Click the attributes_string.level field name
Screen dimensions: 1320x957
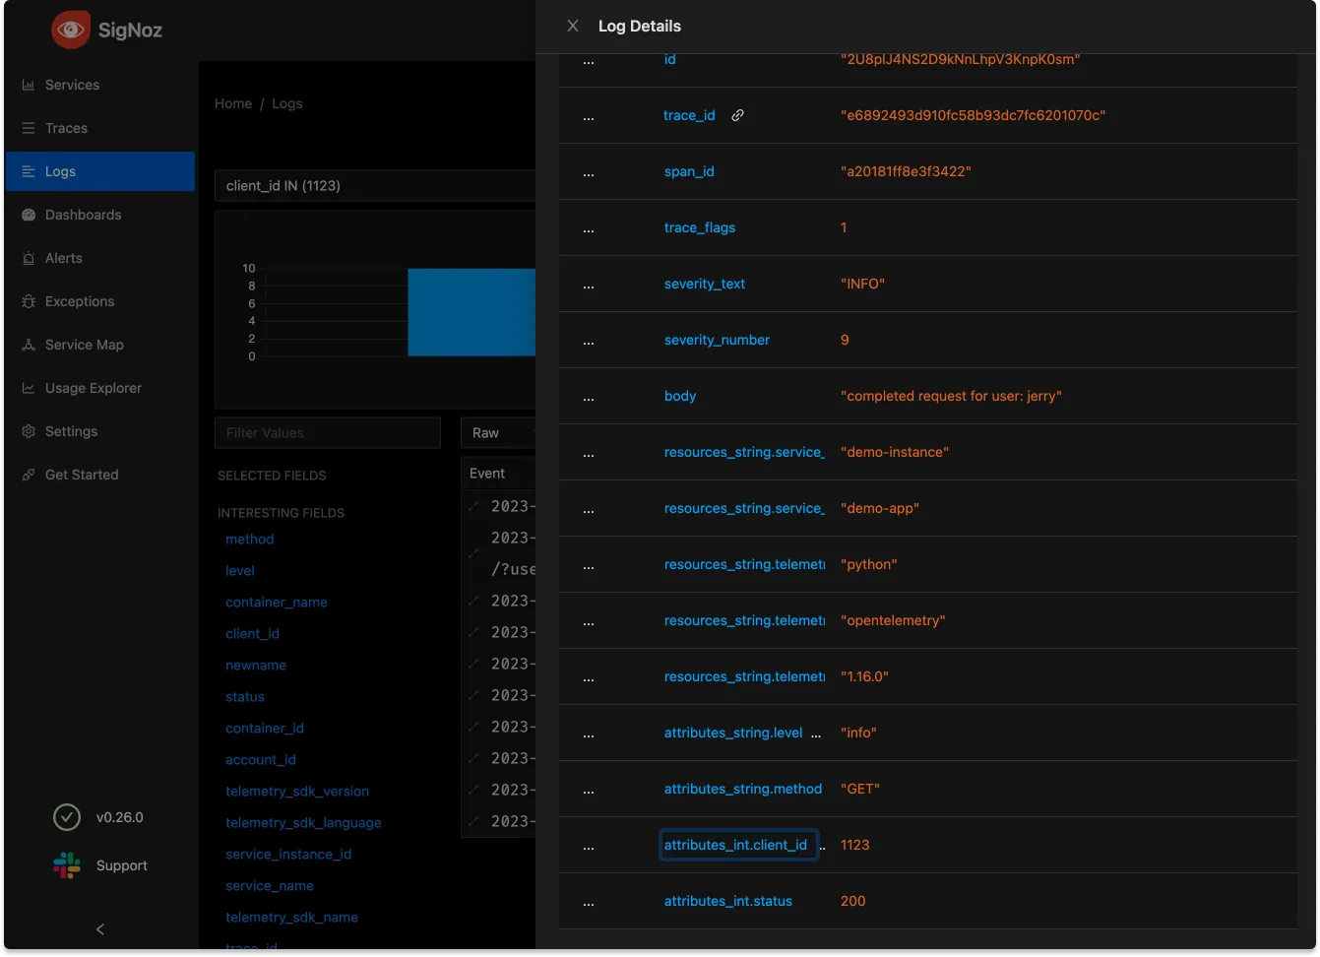[x=733, y=733]
